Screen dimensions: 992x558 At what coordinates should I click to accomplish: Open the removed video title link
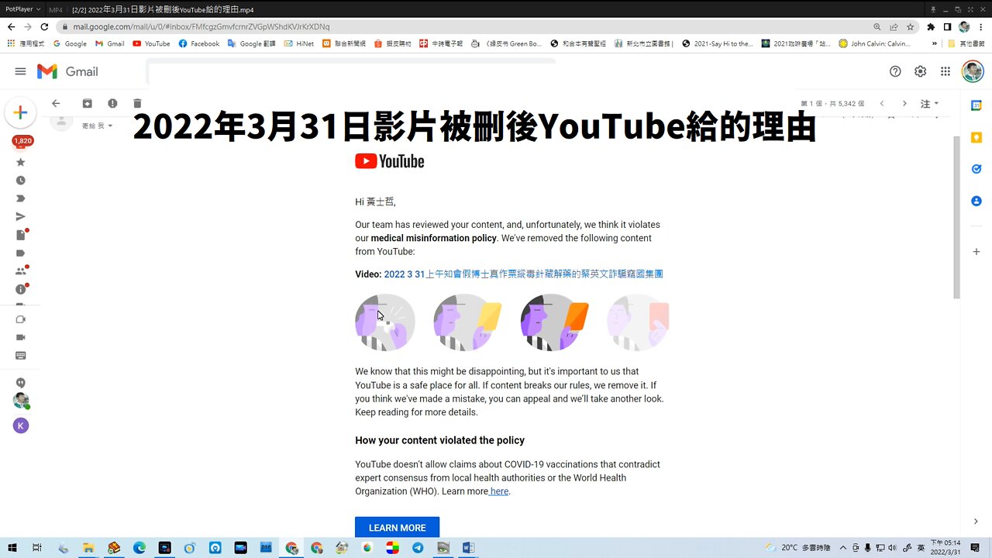coord(523,274)
